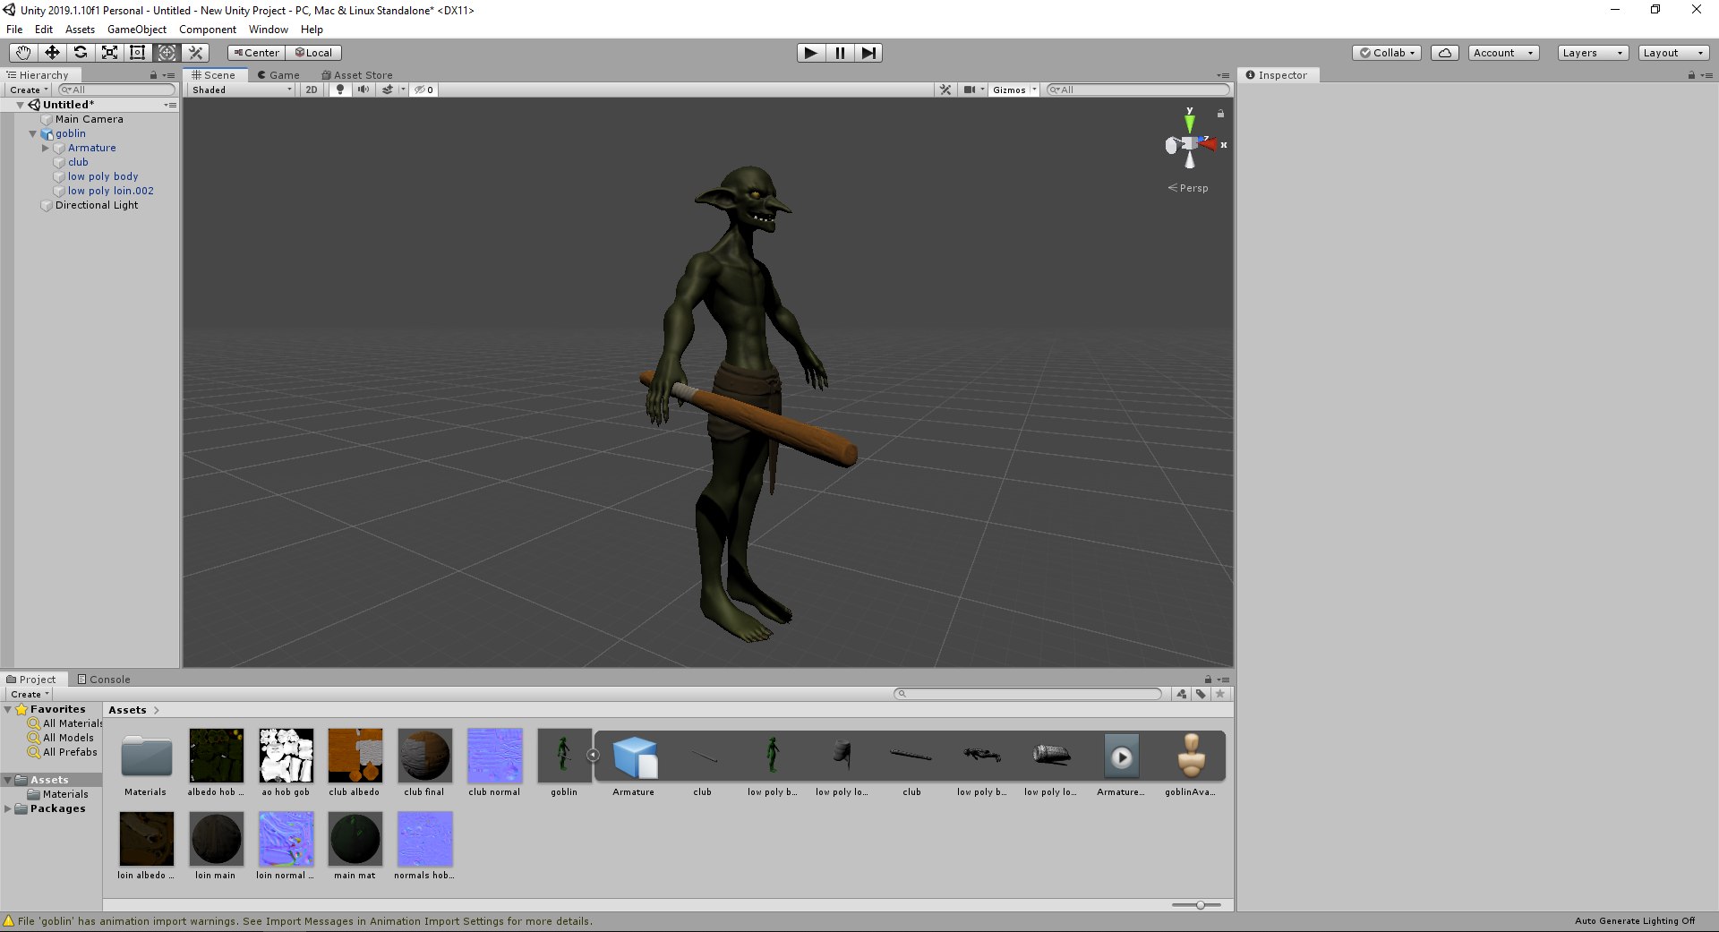Select the Rotate tool

(81, 53)
